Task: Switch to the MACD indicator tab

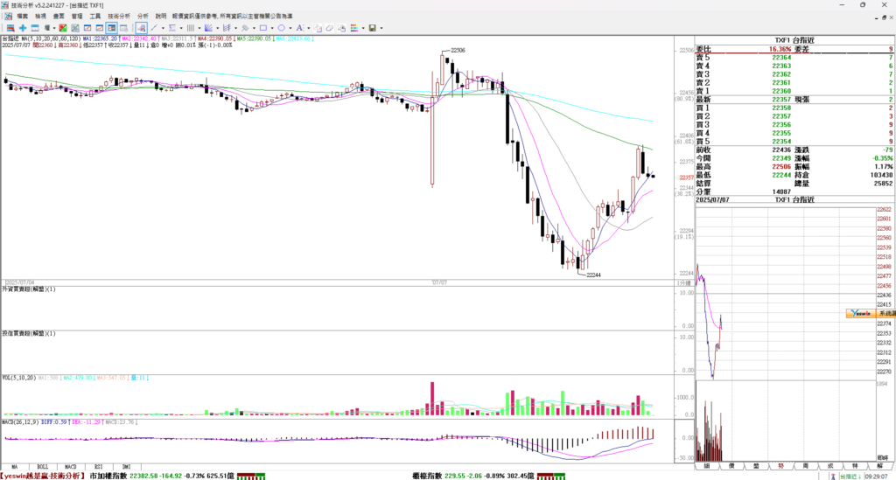Action: [70, 467]
